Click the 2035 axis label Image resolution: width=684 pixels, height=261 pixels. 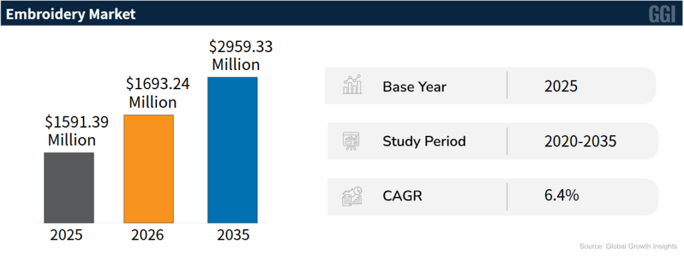point(233,235)
